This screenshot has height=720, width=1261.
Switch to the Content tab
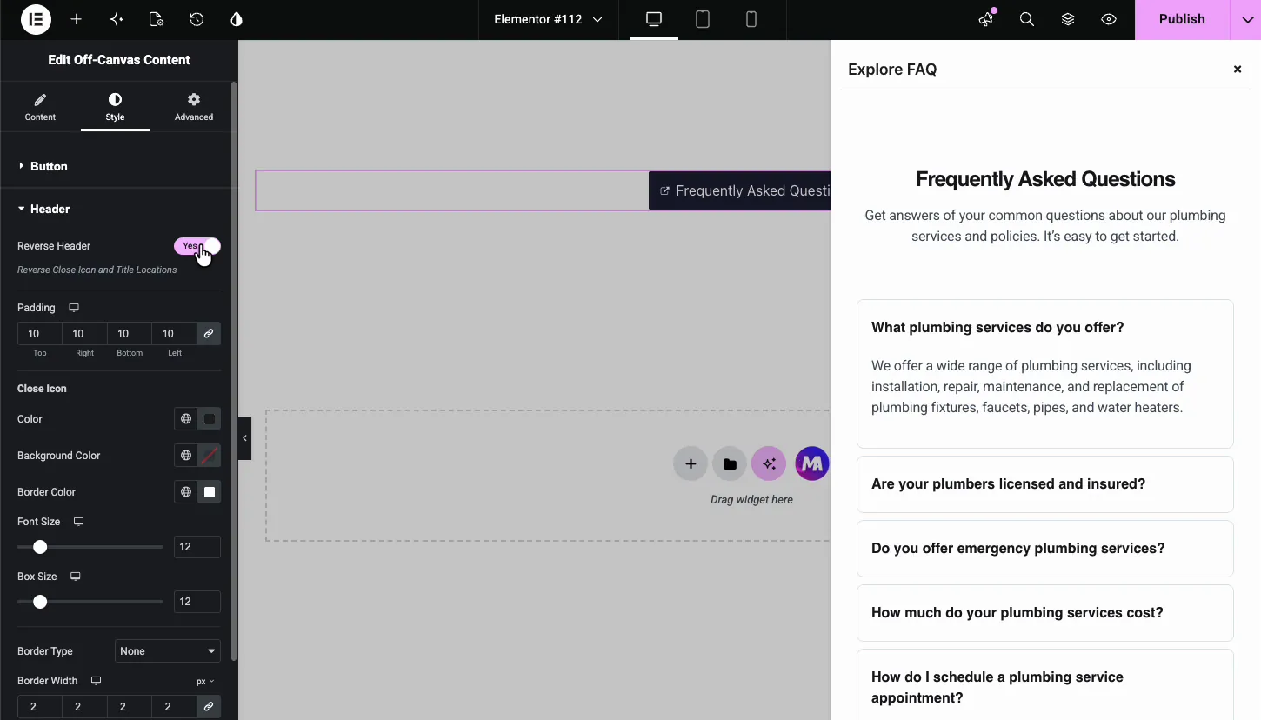[x=40, y=107]
